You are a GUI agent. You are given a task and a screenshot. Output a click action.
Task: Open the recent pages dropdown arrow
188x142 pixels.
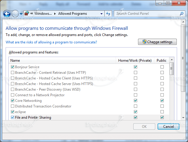click(21, 14)
